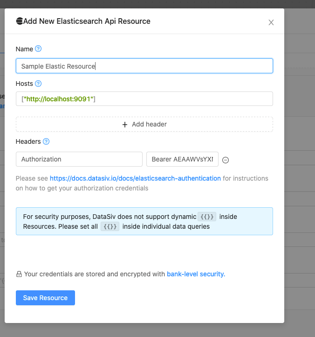Click the Elasticsearch logo in dialog title
This screenshot has height=337, width=315.
pyautogui.click(x=20, y=21)
